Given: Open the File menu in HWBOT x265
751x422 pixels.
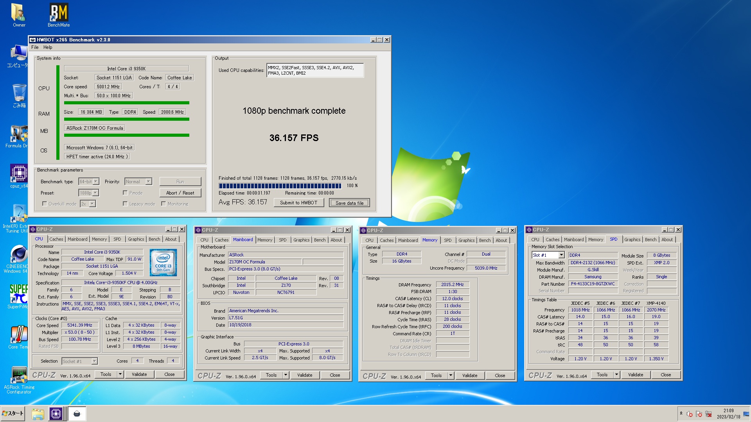Looking at the screenshot, I should tap(35, 47).
